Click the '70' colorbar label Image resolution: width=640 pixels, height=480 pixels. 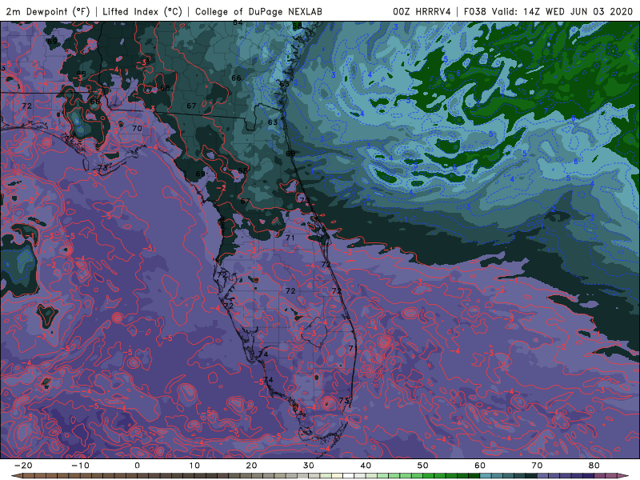pos(537,466)
